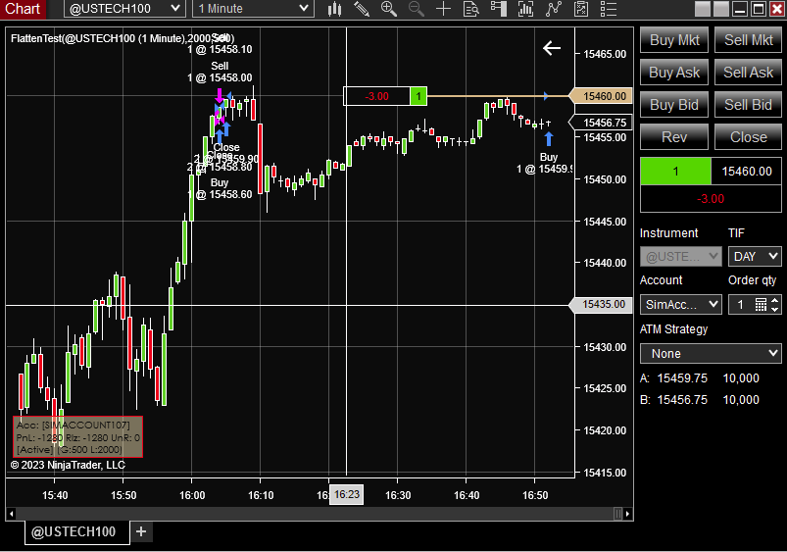
Task: Click the Buy Bid button
Action: coord(674,105)
